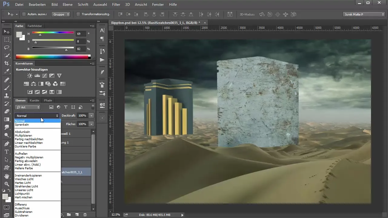Enable the Transformationsstrg. checkbox
This screenshot has height=218, width=388.
78,14
